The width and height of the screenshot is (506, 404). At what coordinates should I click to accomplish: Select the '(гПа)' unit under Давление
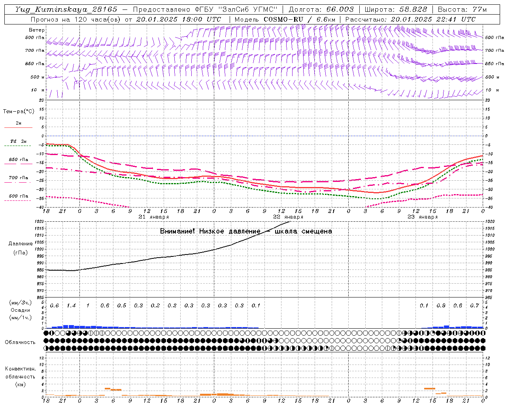21,253
